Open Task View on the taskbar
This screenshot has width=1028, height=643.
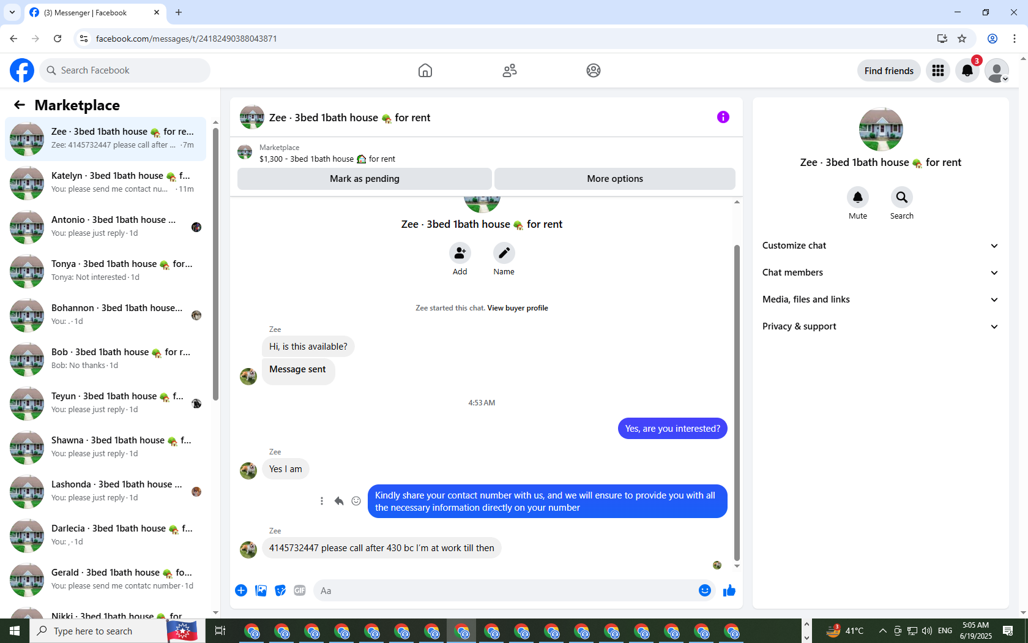pyautogui.click(x=220, y=631)
